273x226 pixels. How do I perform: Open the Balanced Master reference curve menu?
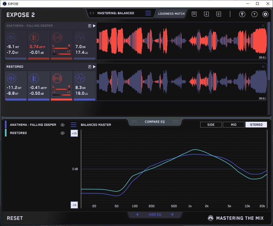tap(74, 125)
